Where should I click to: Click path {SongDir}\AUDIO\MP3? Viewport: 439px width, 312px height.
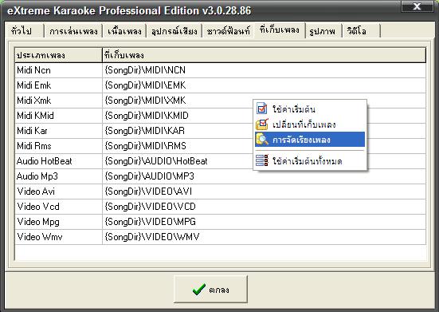coord(149,176)
